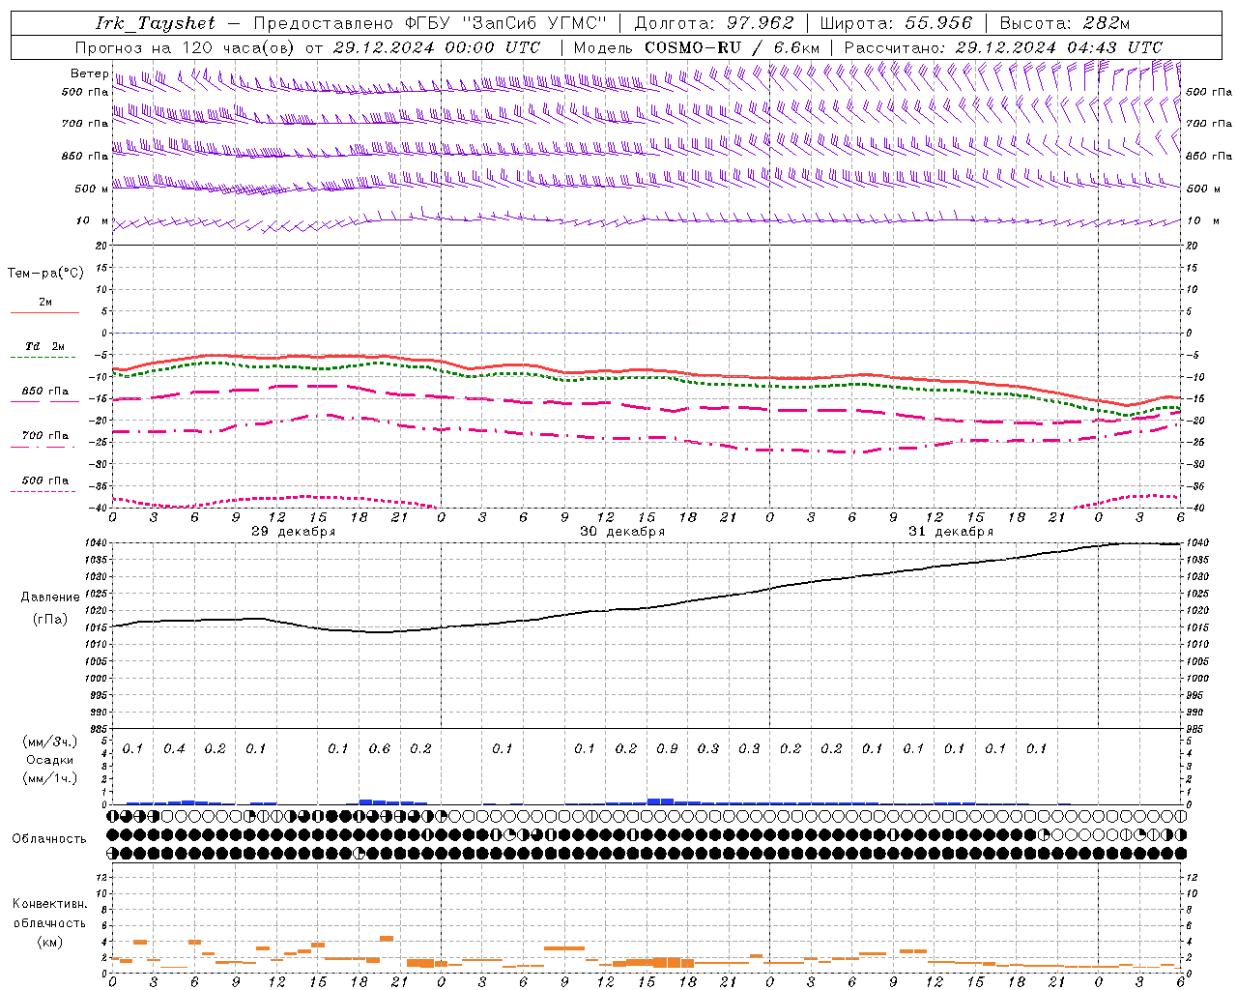The height and width of the screenshot is (990, 1237).
Task: Click the Осадки precipitation label
Action: point(49,760)
